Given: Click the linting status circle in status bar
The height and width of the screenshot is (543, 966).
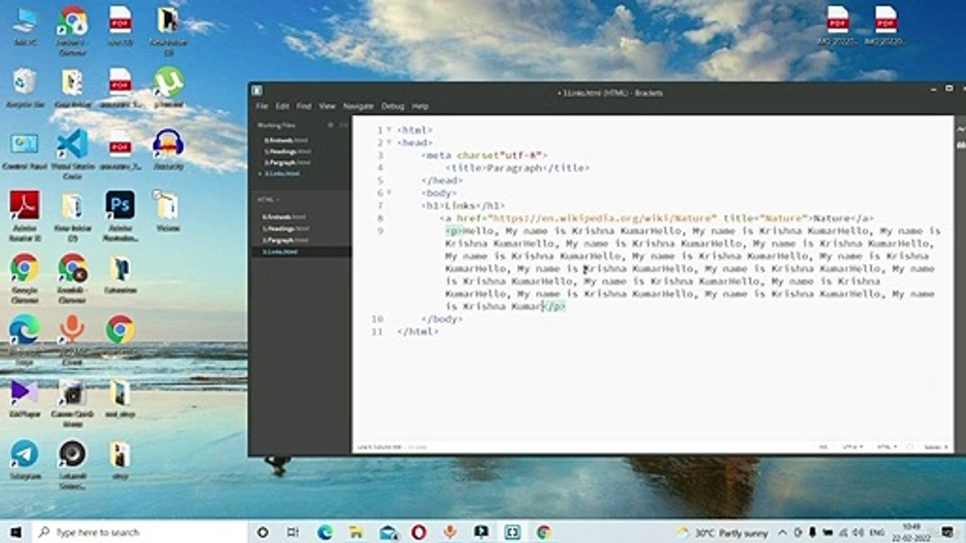Looking at the screenshot, I should (x=910, y=447).
